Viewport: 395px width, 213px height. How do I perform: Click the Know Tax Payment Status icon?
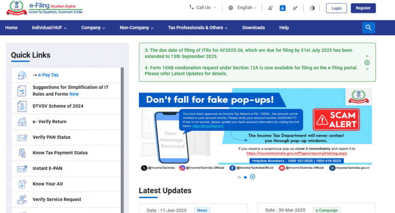22,153
